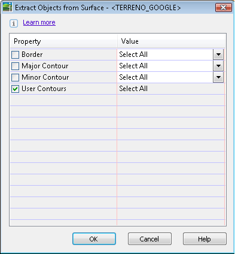Confirm with the OK button

pyautogui.click(x=94, y=238)
